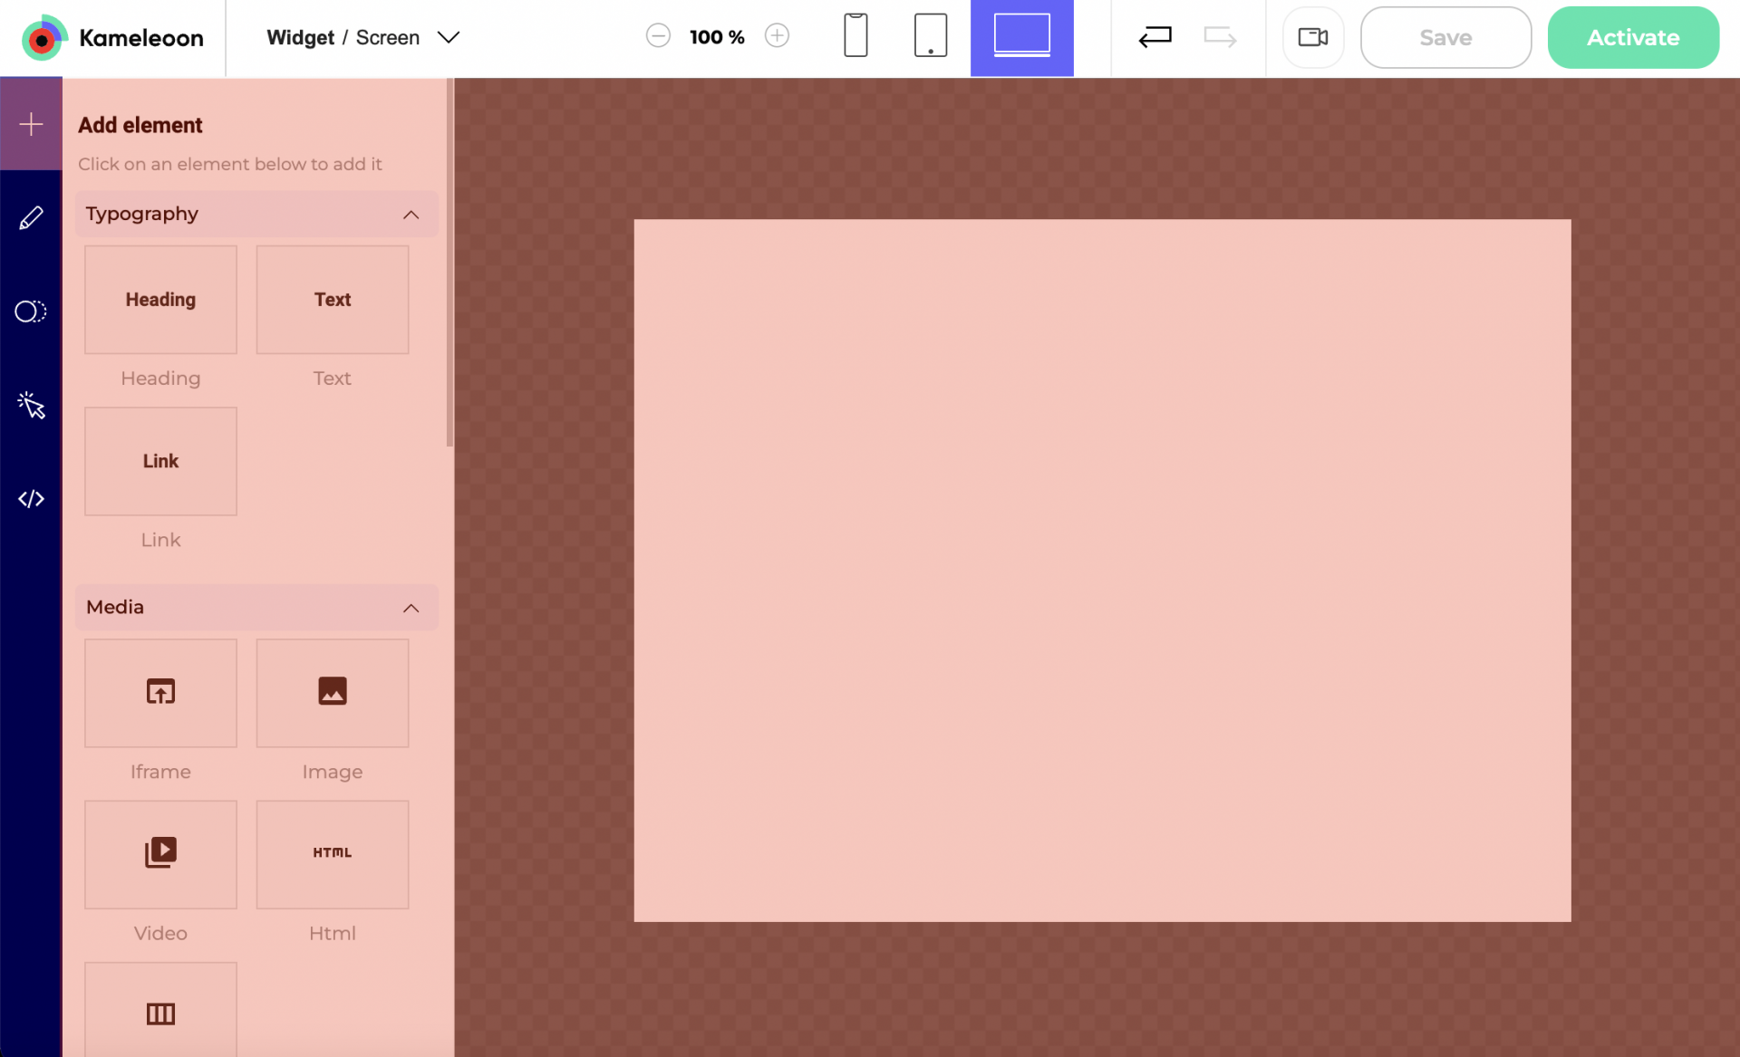
Task: Add a Heading element
Action: (160, 300)
